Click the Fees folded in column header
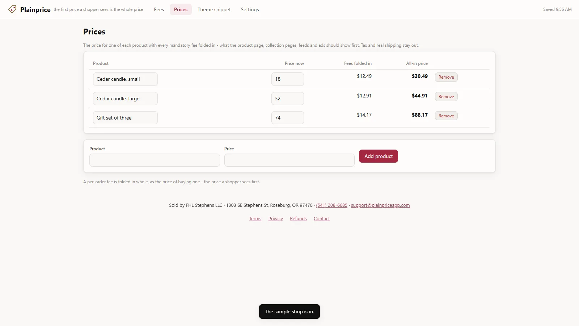This screenshot has width=579, height=326. [358, 63]
